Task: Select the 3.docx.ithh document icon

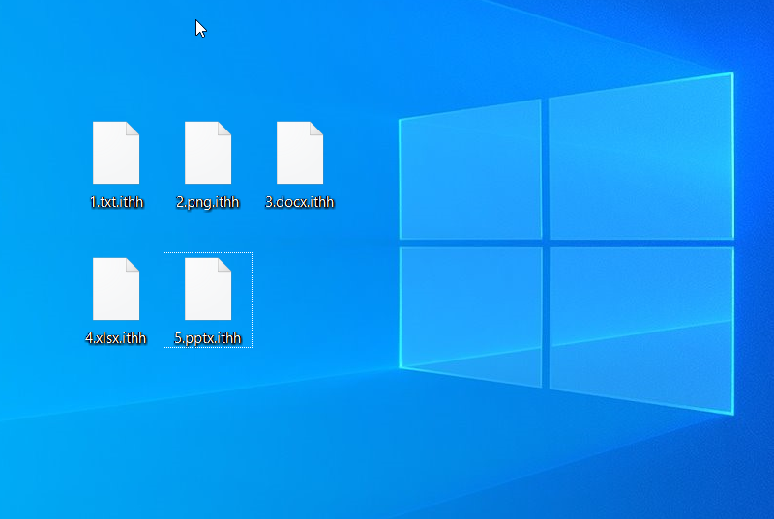Action: (x=300, y=154)
